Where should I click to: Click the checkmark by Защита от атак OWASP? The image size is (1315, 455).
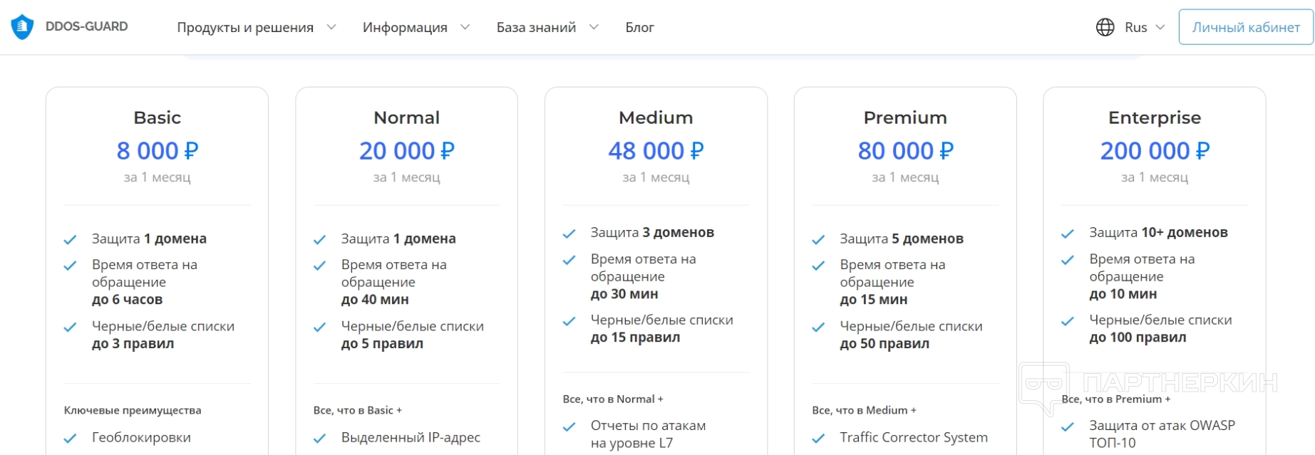pos(1068,427)
